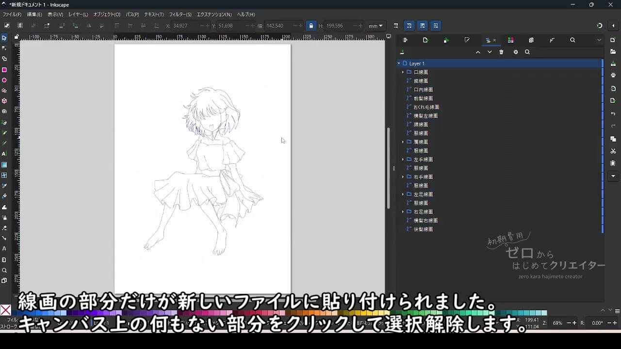Open the mm units dropdown

tap(375, 26)
